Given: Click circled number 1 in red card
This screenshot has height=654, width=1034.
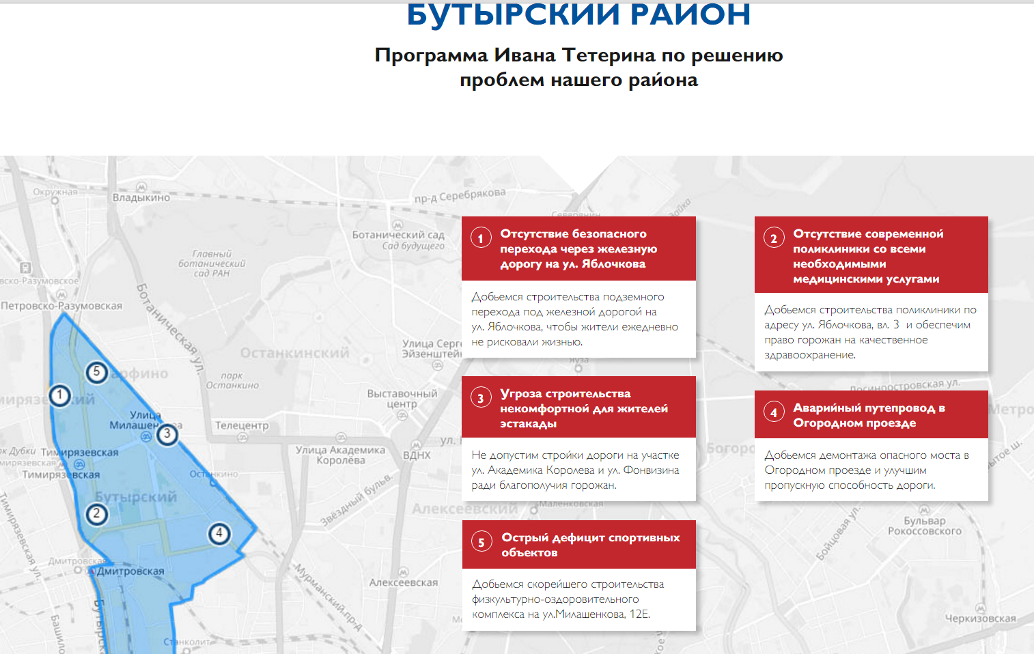Looking at the screenshot, I should point(481,238).
